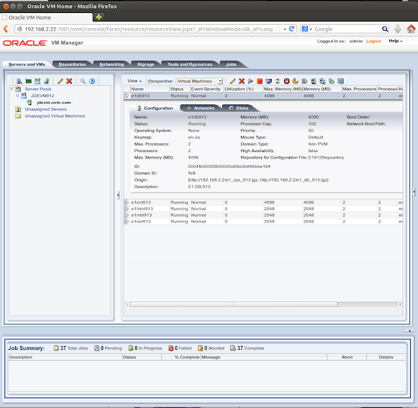The image size is (418, 408).
Task: Click the pencil edit icon in the VM toolbar
Action: (x=233, y=81)
